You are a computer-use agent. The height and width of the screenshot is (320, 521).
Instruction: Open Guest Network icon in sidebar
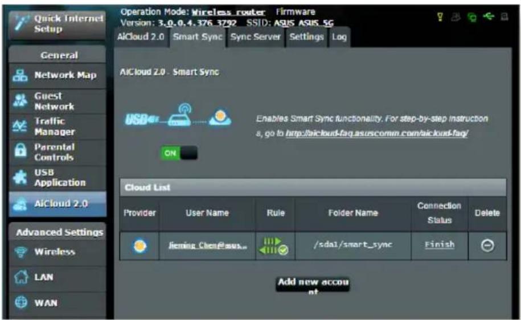point(20,101)
